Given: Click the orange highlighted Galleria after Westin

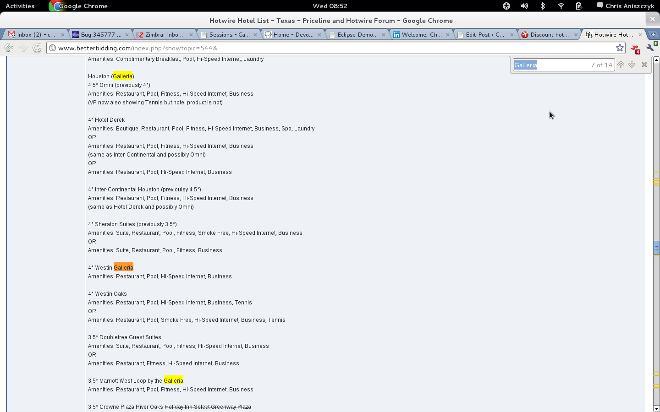Looking at the screenshot, I should click(123, 268).
